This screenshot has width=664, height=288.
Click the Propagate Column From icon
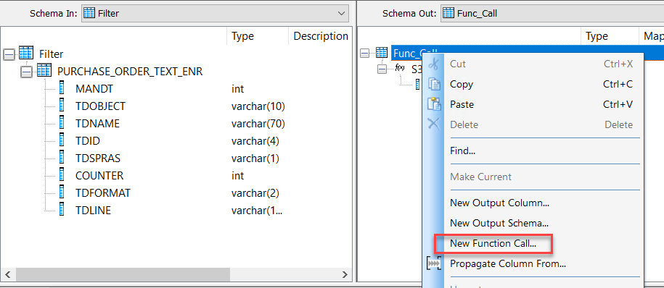(x=435, y=264)
